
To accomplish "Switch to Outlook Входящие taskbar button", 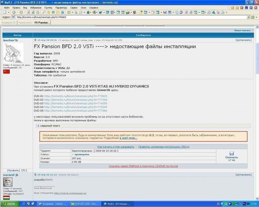I will 52,204.
